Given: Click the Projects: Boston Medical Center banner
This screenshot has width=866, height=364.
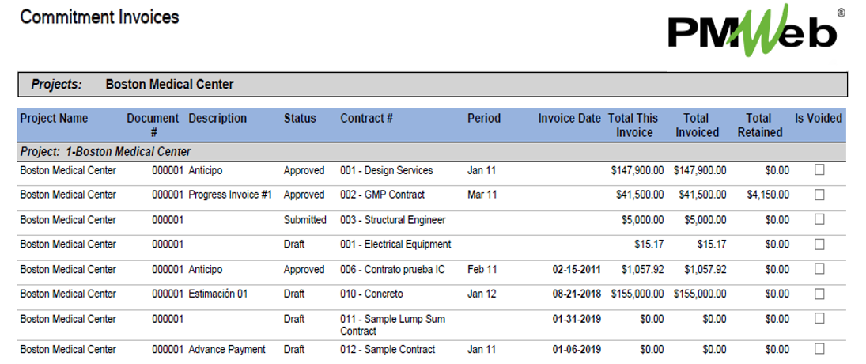Looking at the screenshot, I should [x=433, y=85].
